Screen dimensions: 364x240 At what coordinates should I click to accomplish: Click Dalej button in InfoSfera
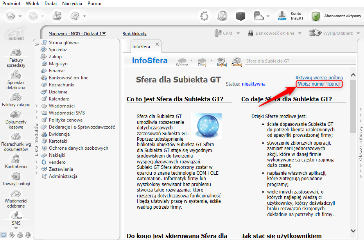(x=202, y=62)
